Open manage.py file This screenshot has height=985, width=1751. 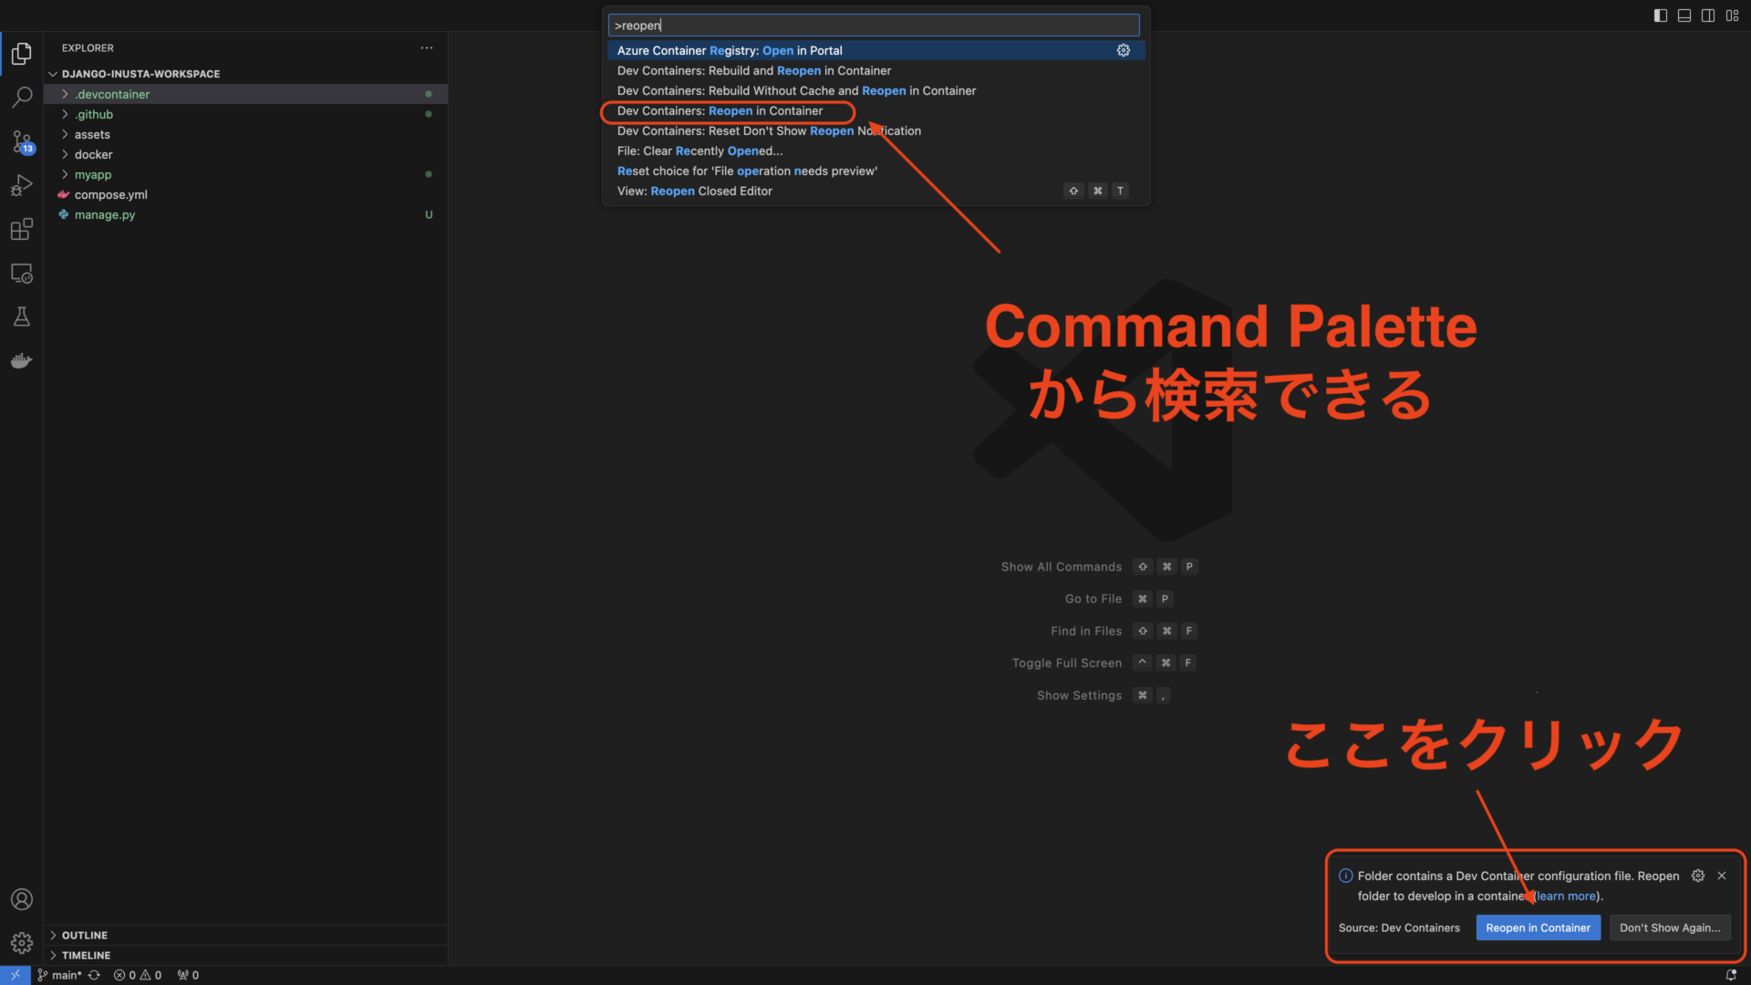point(245,214)
